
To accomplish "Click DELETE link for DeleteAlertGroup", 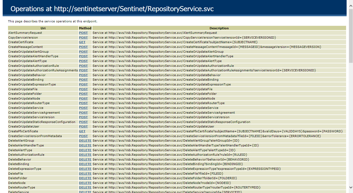I will pyautogui.click(x=85, y=141).
